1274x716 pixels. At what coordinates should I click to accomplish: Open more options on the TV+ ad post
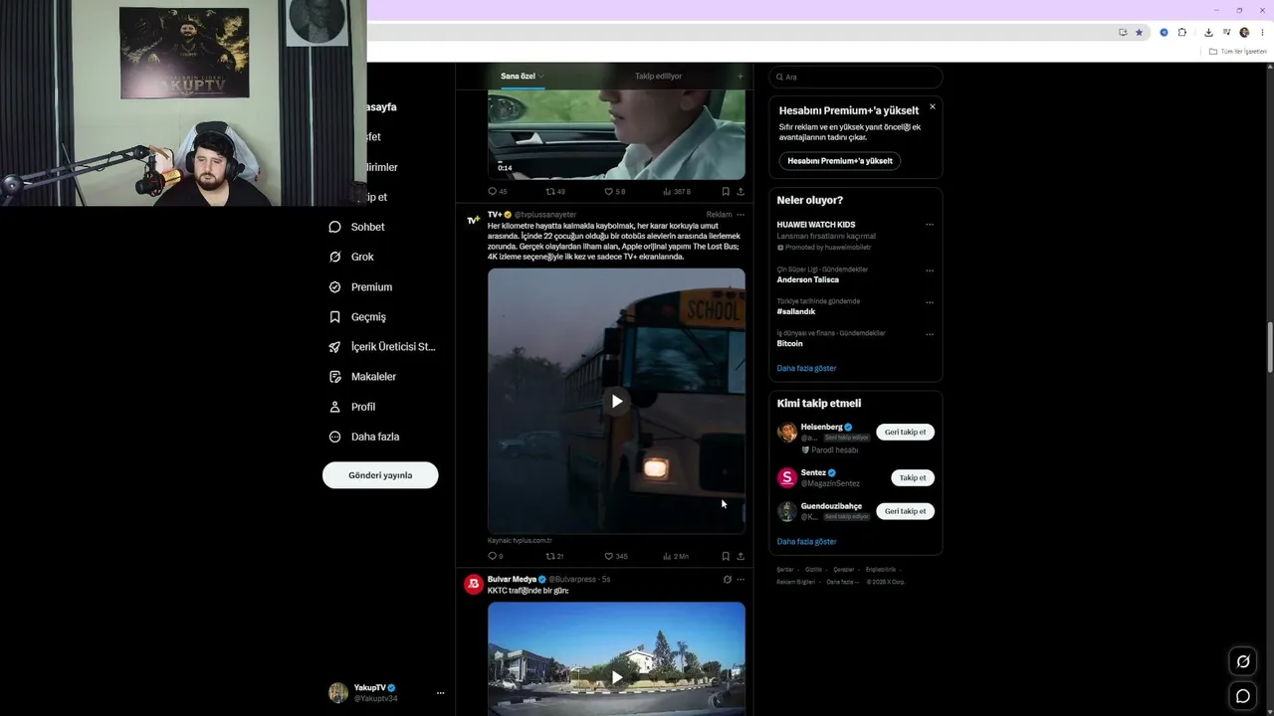[x=741, y=215]
